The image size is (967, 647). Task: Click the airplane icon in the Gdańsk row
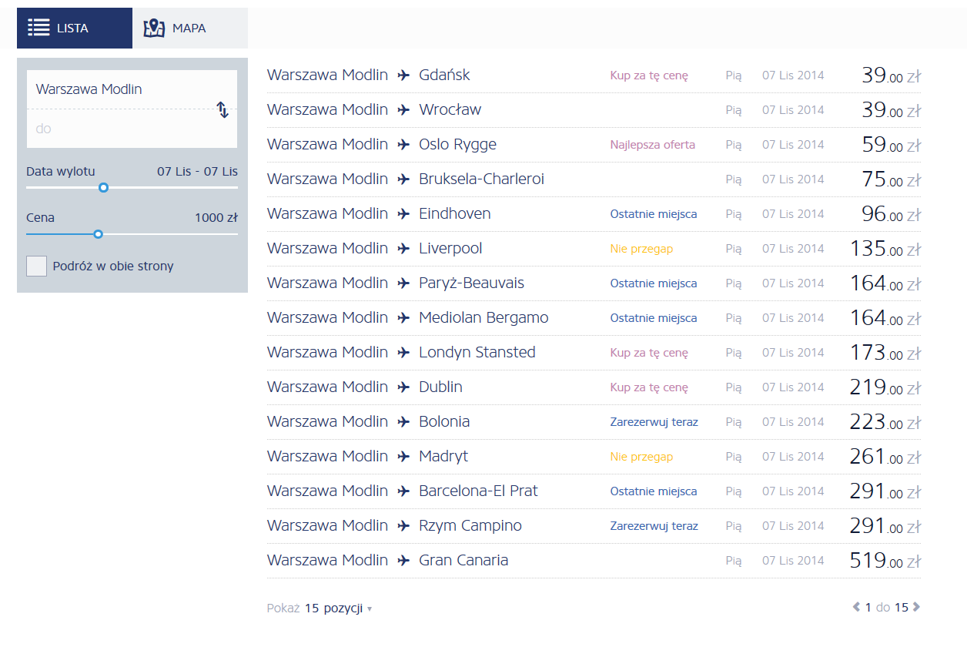tap(403, 75)
